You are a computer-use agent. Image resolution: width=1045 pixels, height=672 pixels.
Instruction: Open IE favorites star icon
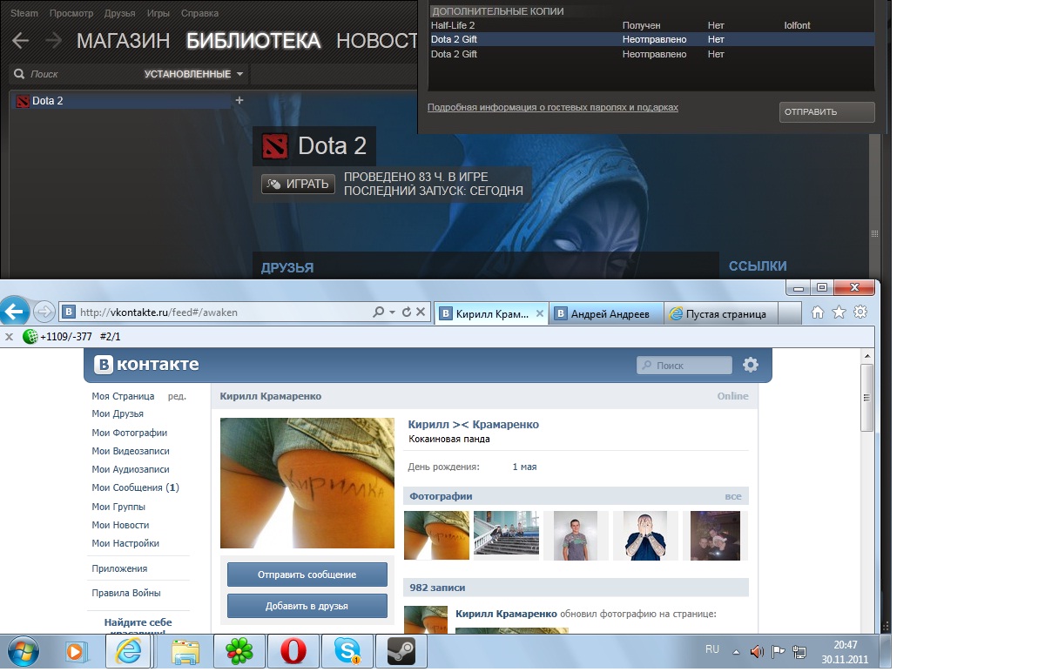(839, 312)
